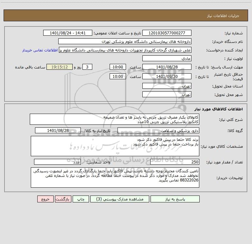Click page header 'جزئیات اطلاعات نیاز'
This screenshot has width=252, height=244.
click(223, 16)
